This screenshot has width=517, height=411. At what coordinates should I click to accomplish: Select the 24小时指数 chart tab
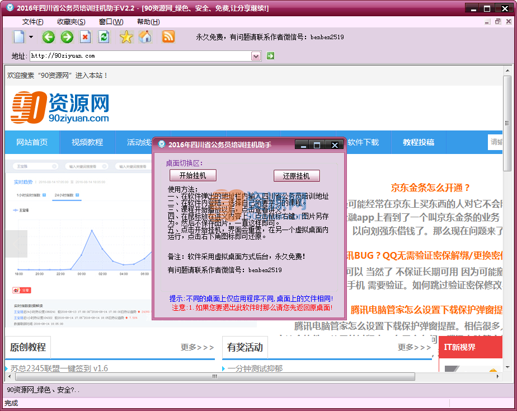(x=67, y=195)
